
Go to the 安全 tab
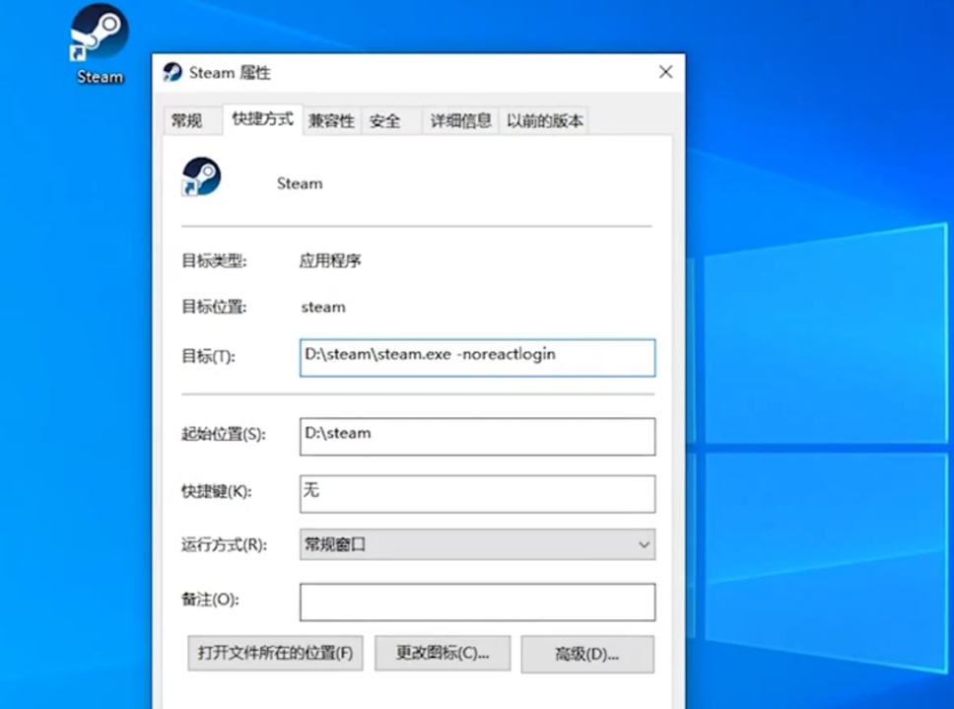coord(385,121)
